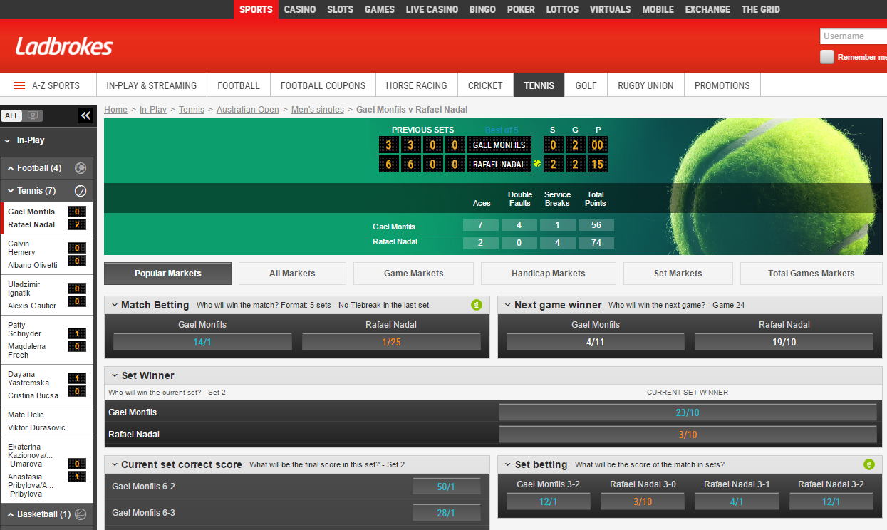
Task: Open In-Play & Streaming in sports menu
Action: pyautogui.click(x=152, y=85)
